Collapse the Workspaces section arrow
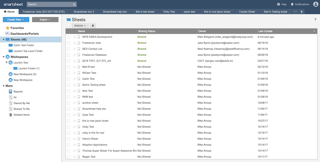320x162 pixels. tap(3, 57)
